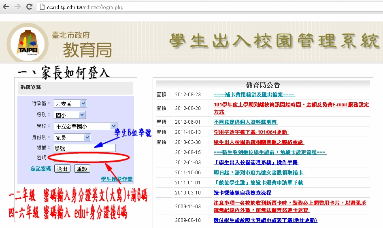Open the 忘記密碼 forgot password link

[x=40, y=169]
